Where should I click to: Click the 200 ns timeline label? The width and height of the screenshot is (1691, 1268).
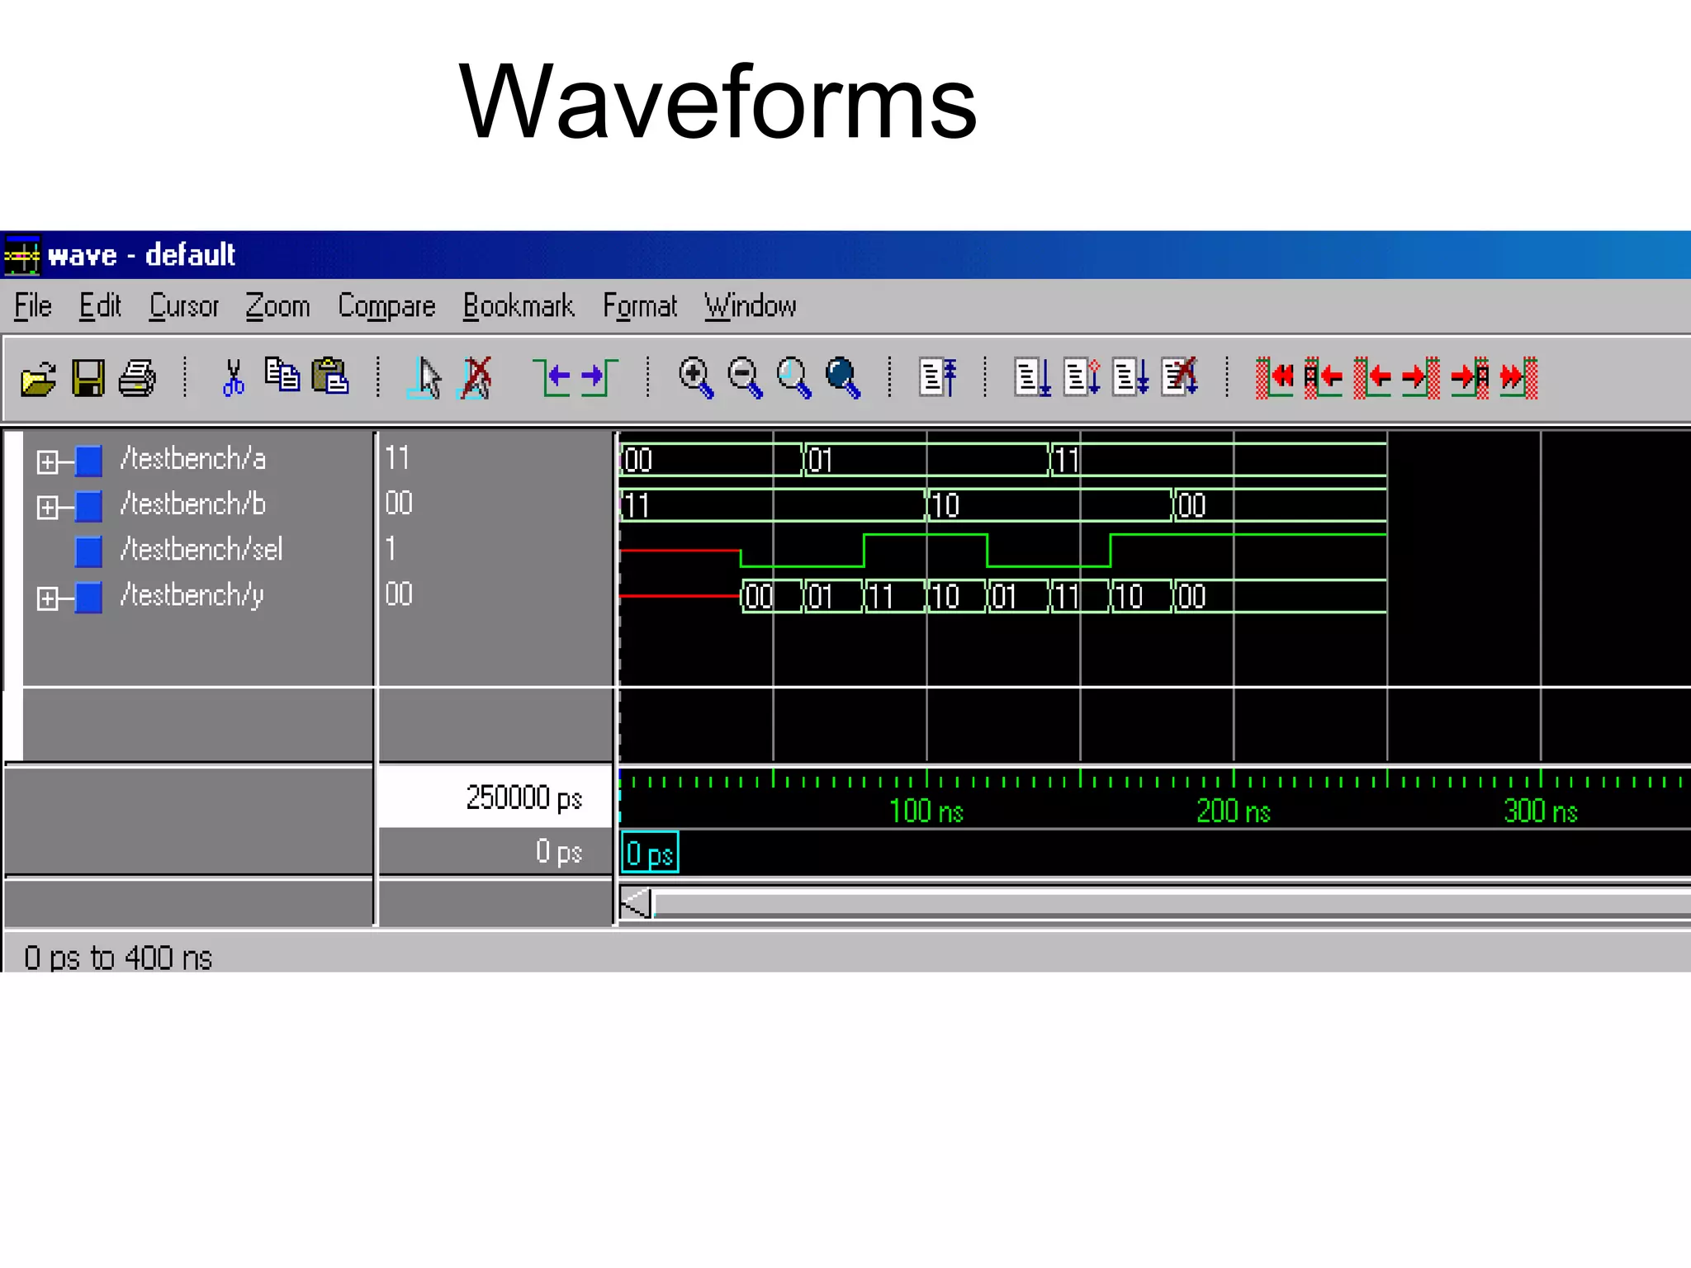pos(1234,811)
